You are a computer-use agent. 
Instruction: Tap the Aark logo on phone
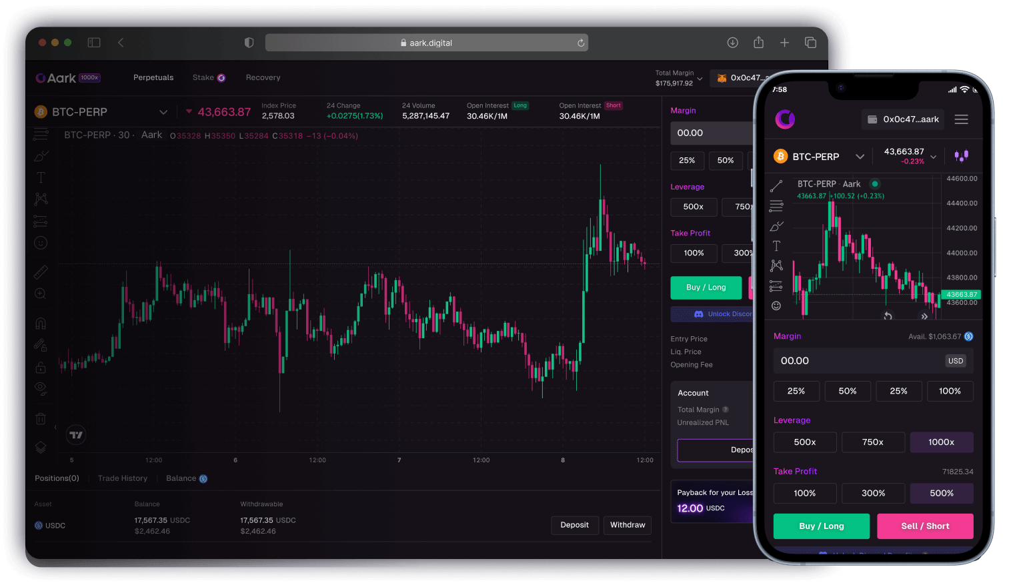coord(785,119)
